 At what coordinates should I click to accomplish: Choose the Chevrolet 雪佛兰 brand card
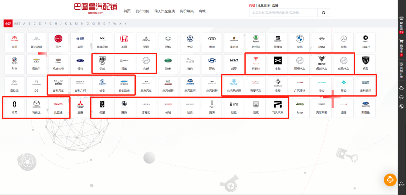36,64
